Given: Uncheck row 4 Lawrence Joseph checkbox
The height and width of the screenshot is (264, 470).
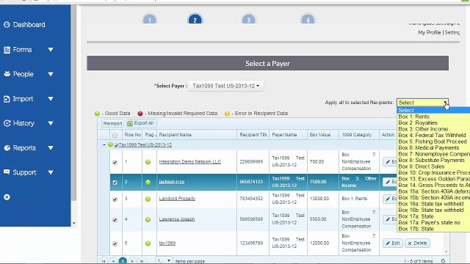Looking at the screenshot, I should [115, 220].
